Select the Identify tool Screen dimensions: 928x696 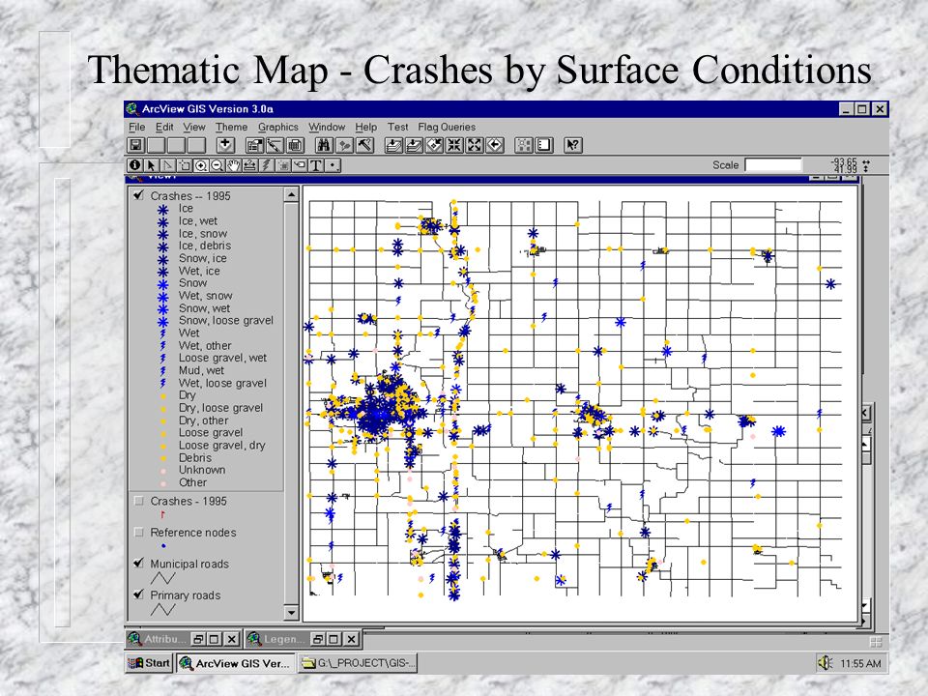(x=135, y=165)
